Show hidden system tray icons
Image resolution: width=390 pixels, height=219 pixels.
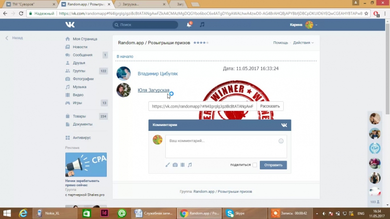[x=317, y=214]
